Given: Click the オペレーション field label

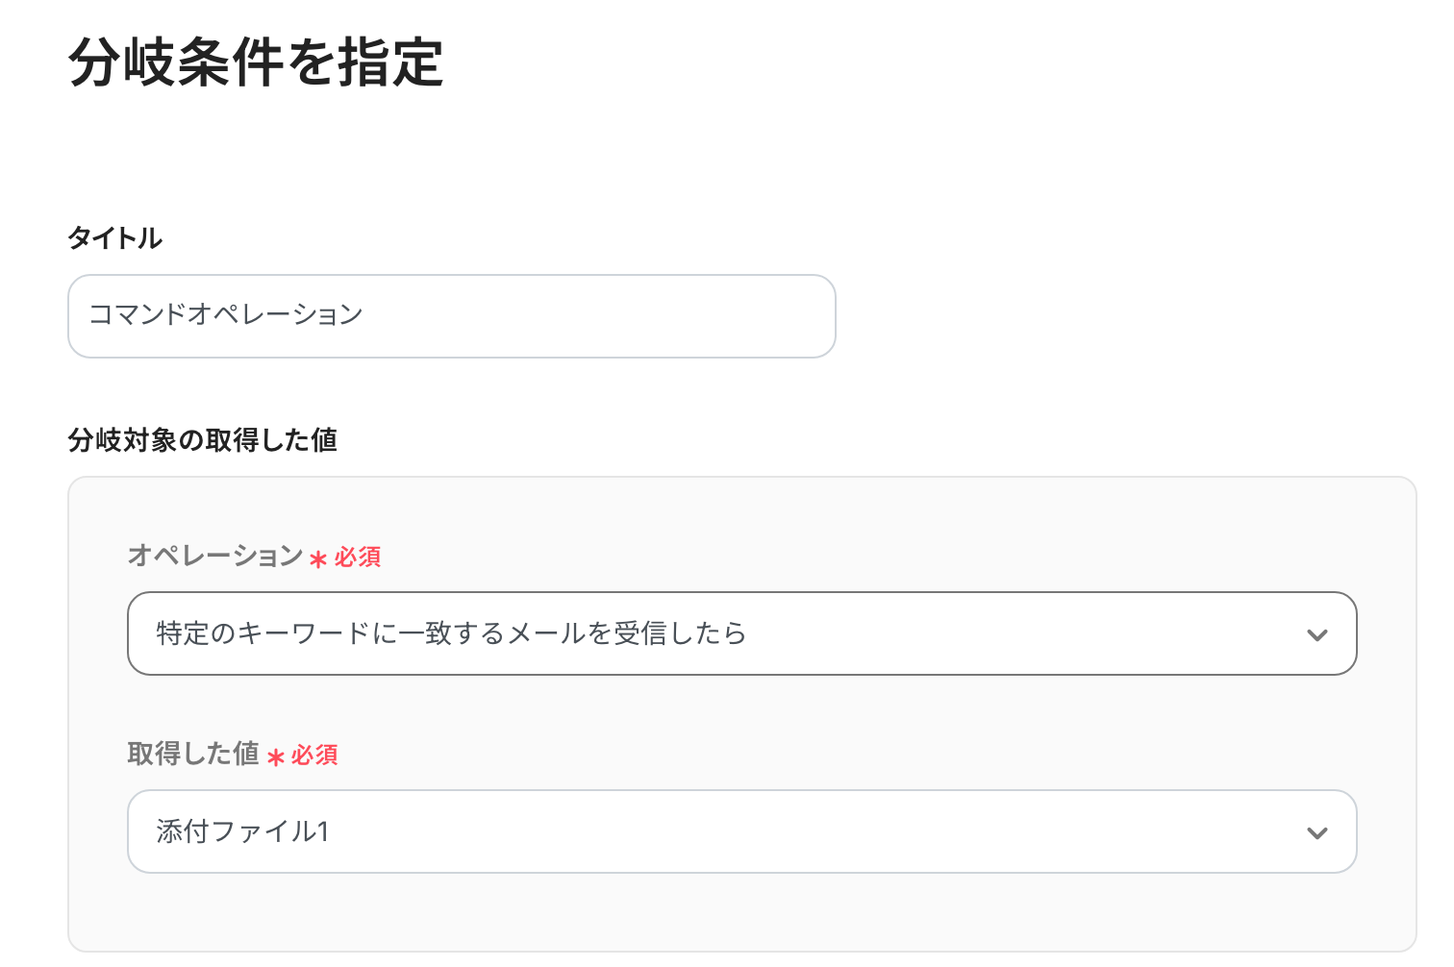Looking at the screenshot, I should coord(215,556).
